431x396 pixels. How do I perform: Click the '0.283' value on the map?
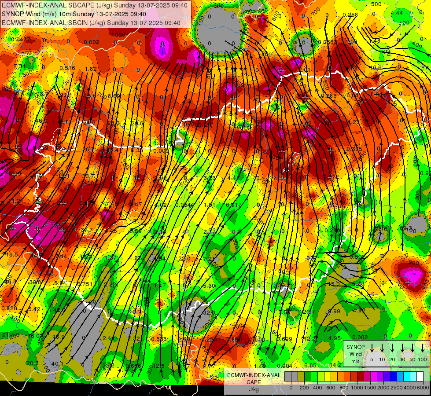[x=329, y=95]
